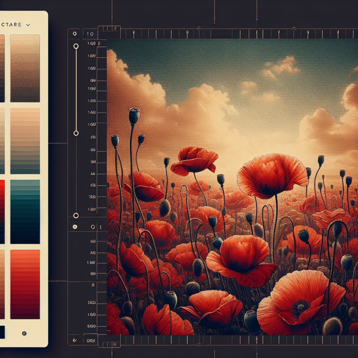Click the middle handle of the vertical slider
358x358 pixels.
76,133
